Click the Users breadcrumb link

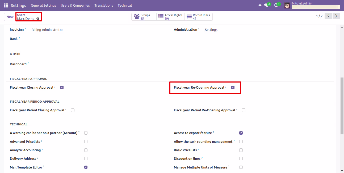[21, 15]
